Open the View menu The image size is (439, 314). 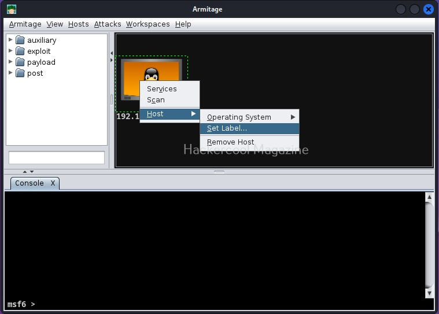pos(54,24)
